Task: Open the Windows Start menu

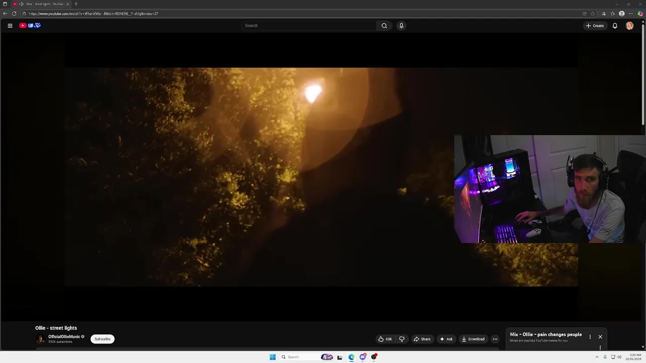Action: (273, 357)
